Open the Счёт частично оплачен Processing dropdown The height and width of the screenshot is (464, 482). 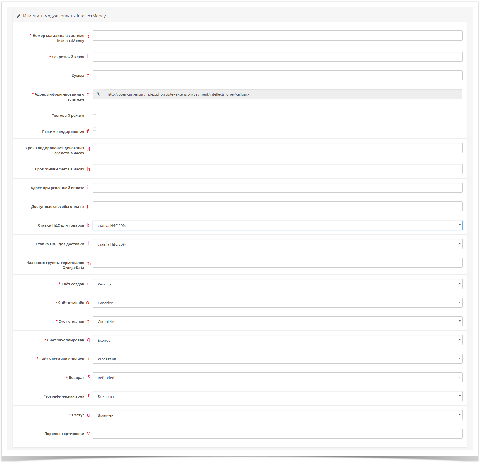click(x=277, y=359)
